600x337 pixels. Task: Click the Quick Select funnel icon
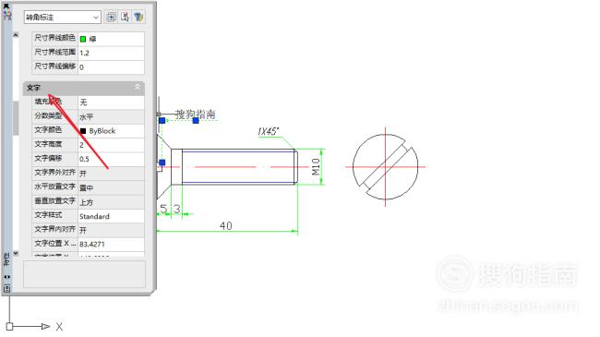pos(138,17)
